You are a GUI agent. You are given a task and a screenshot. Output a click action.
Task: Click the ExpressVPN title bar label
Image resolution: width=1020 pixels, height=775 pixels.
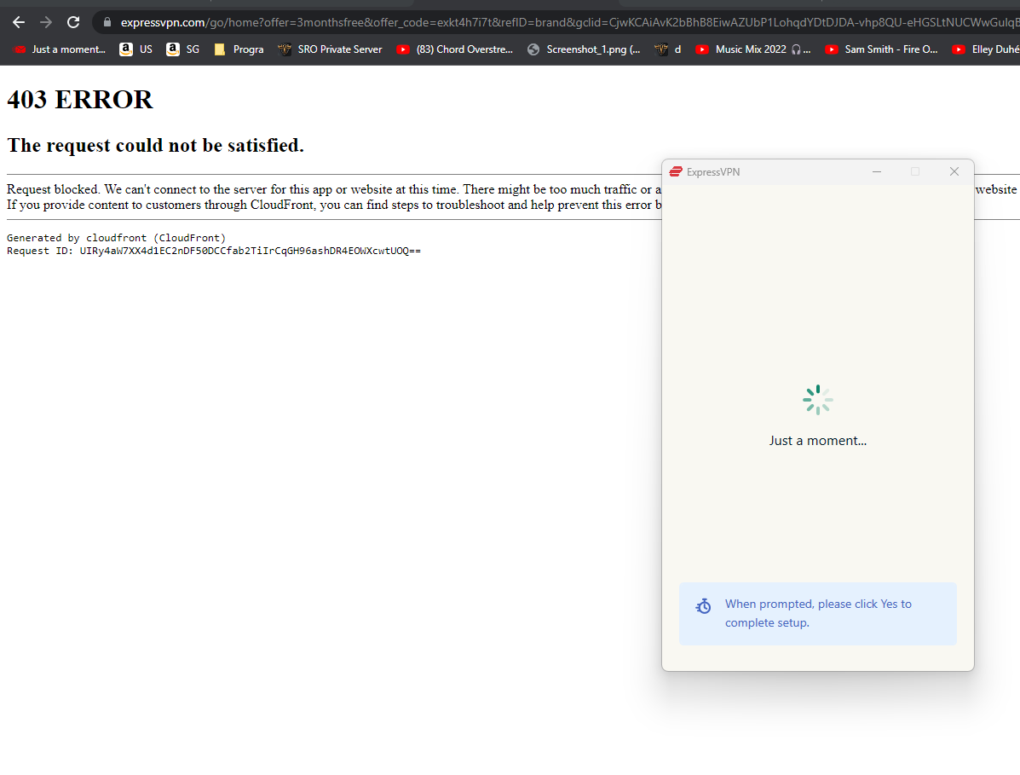[x=713, y=171]
